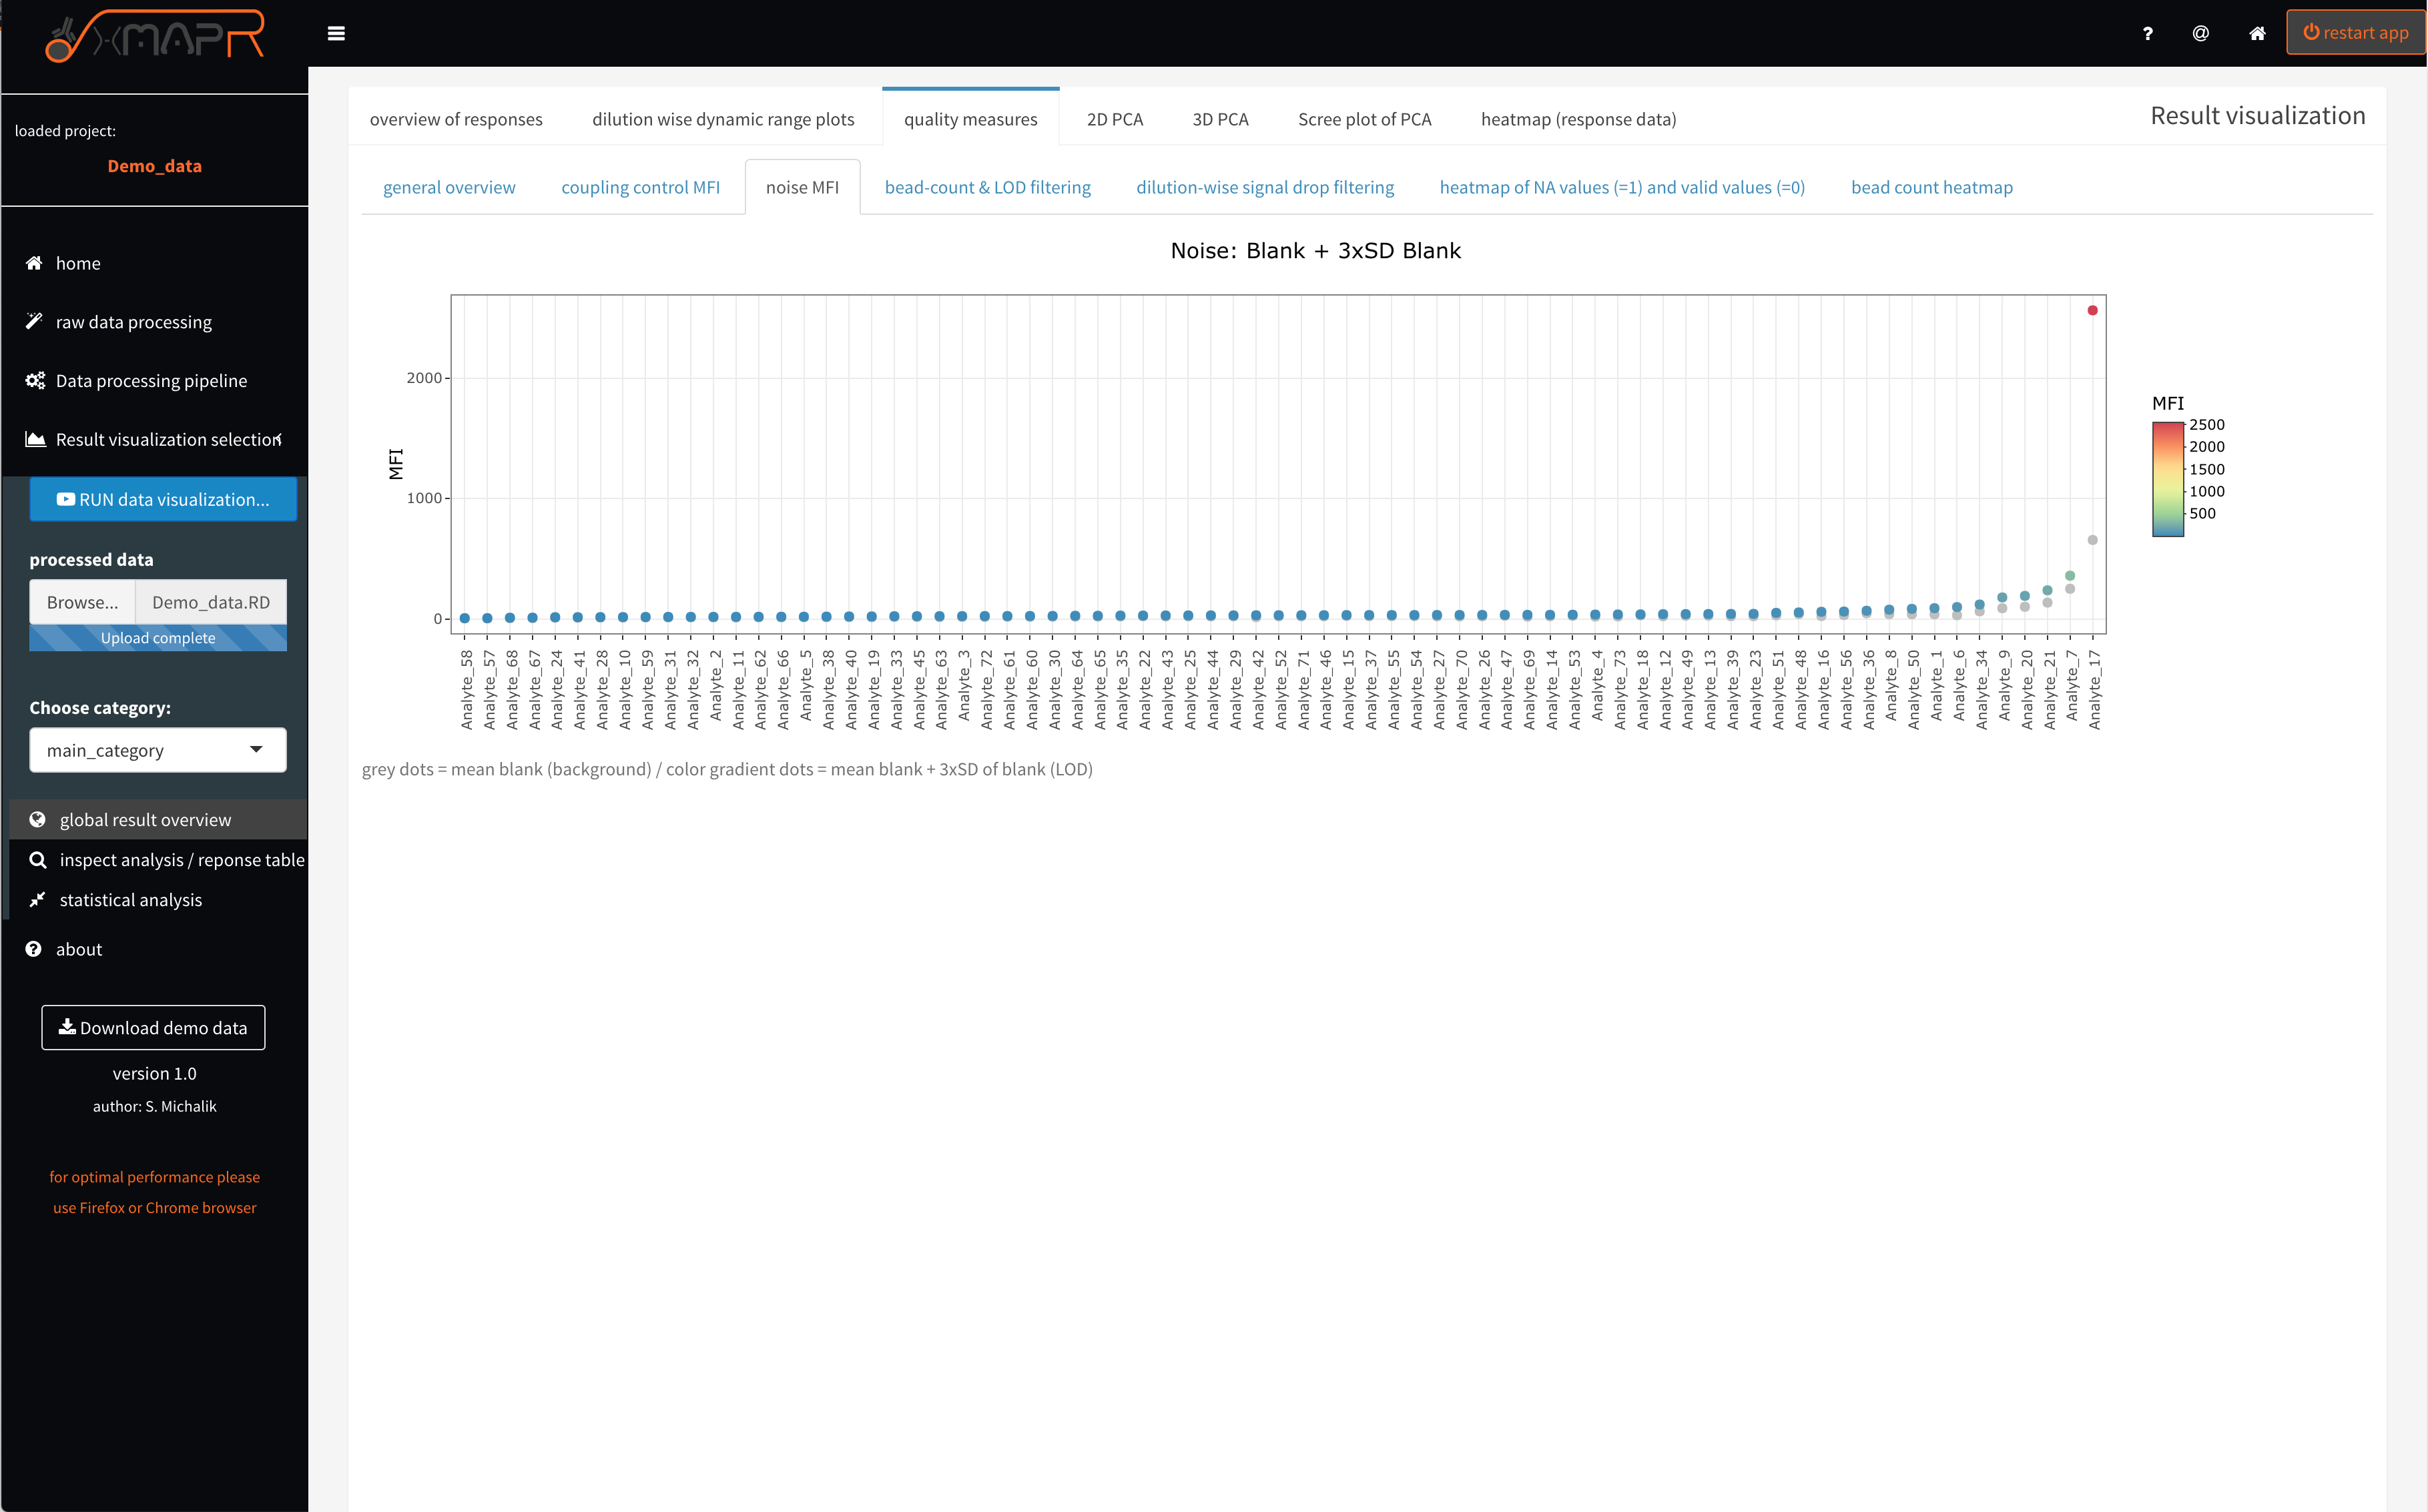Open the main_category dropdown
The image size is (2428, 1512).
click(x=157, y=749)
